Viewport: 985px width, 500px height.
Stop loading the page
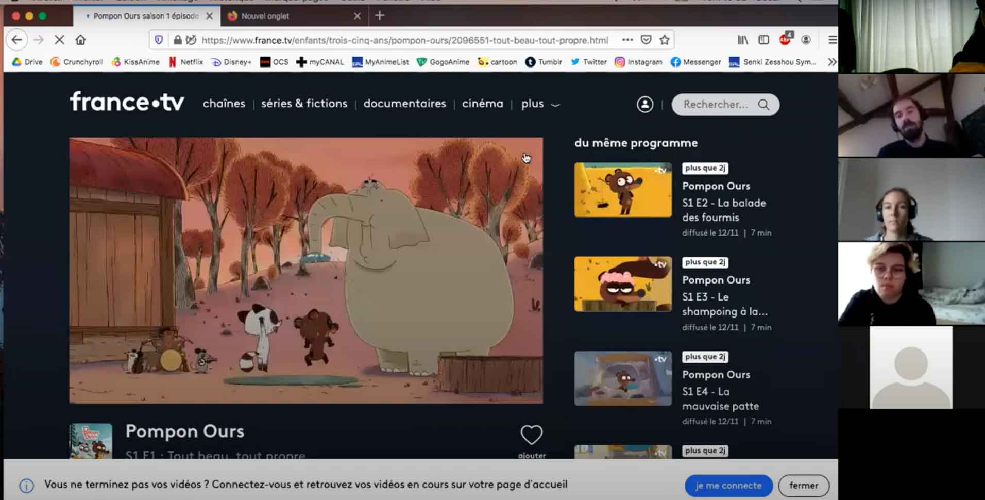tap(59, 40)
